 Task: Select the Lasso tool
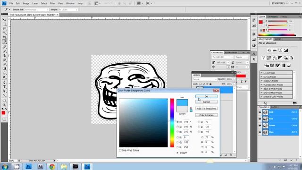4,28
